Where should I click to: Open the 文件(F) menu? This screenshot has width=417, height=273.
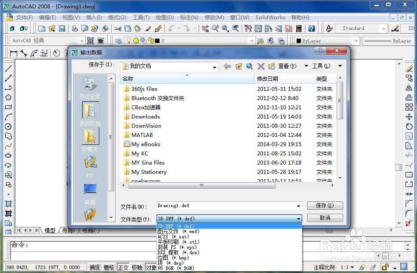click(24, 18)
